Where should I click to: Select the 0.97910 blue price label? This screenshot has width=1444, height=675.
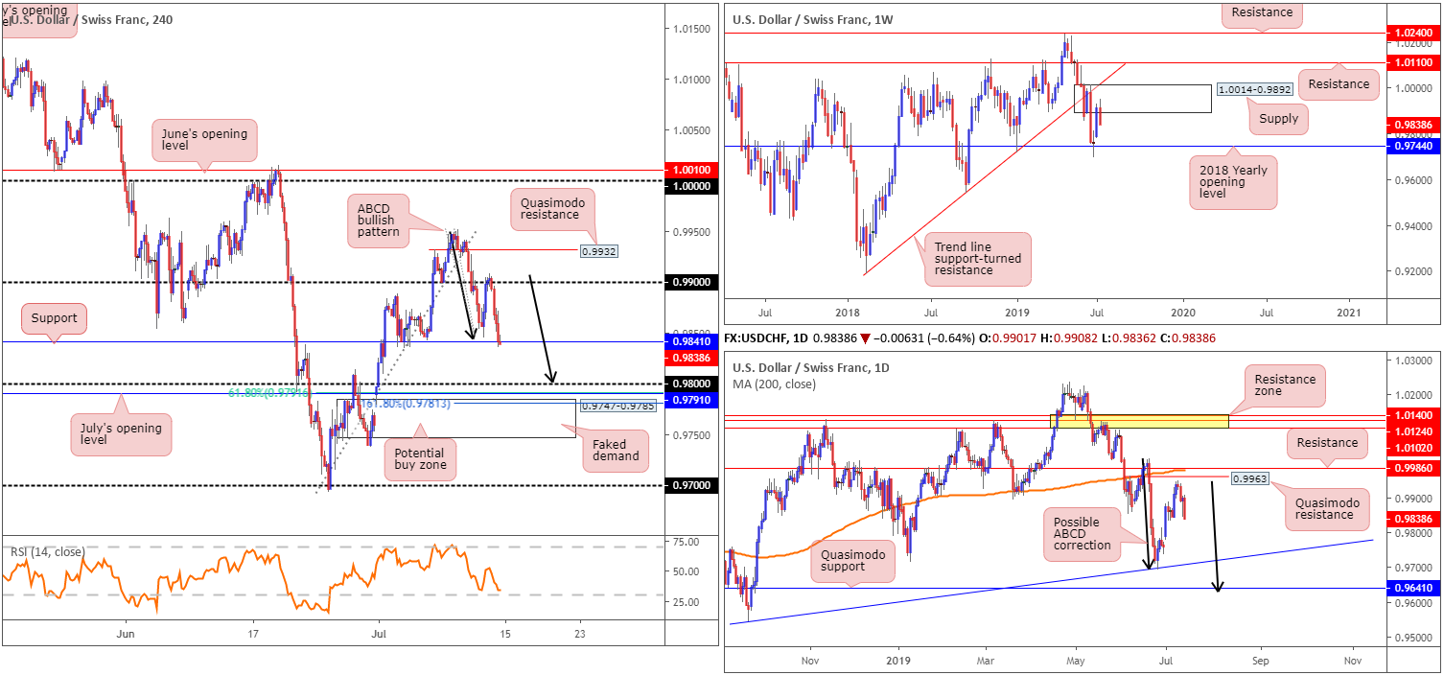(692, 398)
